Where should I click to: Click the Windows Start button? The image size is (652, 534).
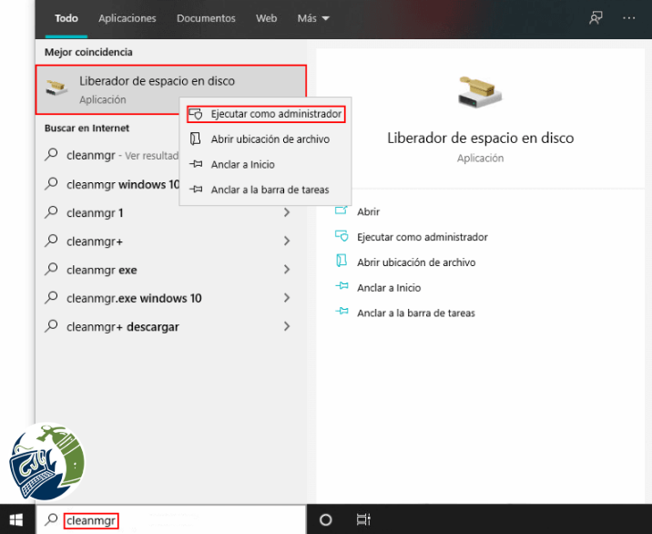(16, 519)
